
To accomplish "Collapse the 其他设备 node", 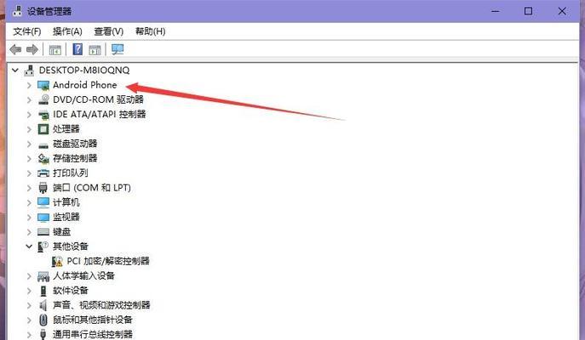I will pyautogui.click(x=29, y=246).
